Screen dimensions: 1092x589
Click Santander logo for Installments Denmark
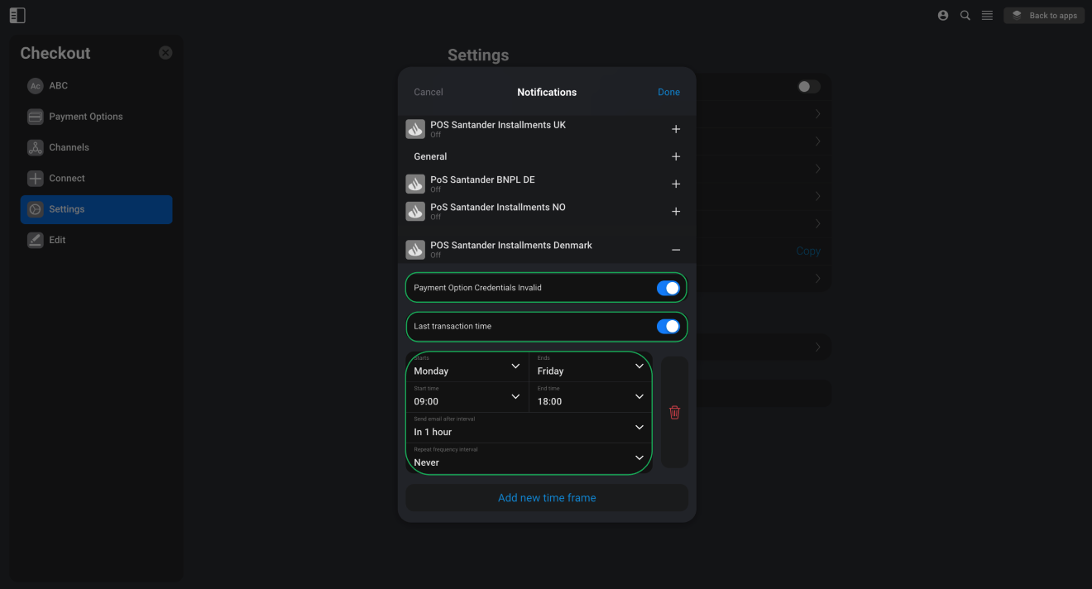click(x=415, y=249)
